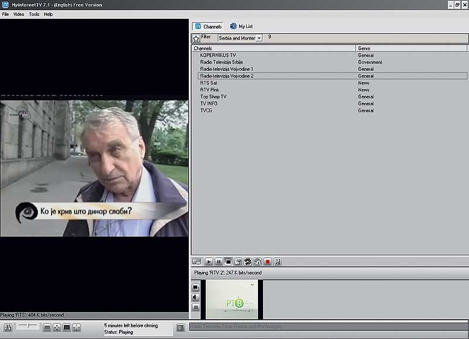The image size is (469, 339).
Task: Click the 'Playing RTS' bitrate status text
Action: [32, 315]
